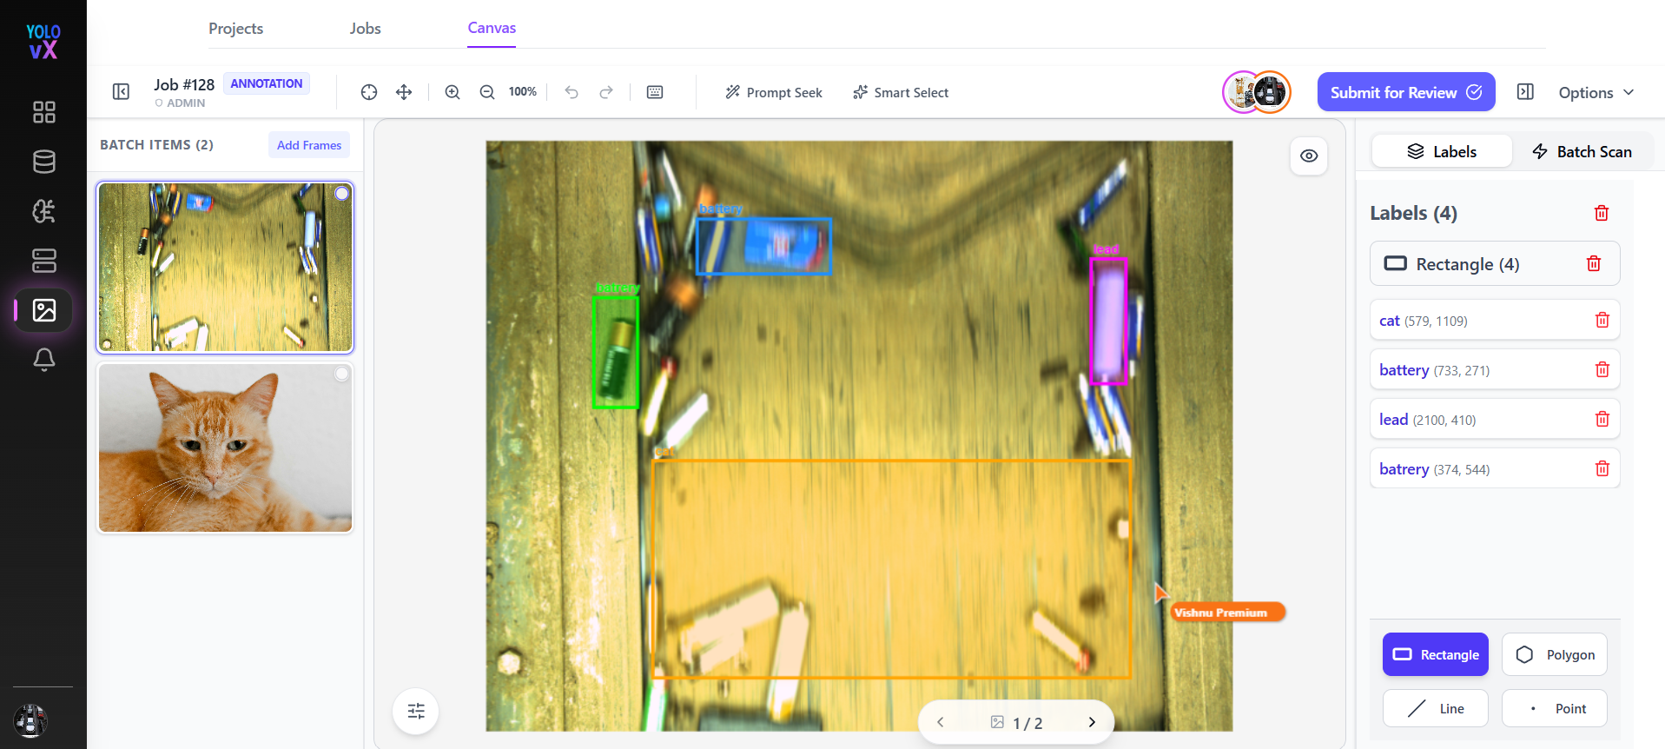The width and height of the screenshot is (1665, 749).
Task: Click the ANNOTATION status badge
Action: (267, 83)
